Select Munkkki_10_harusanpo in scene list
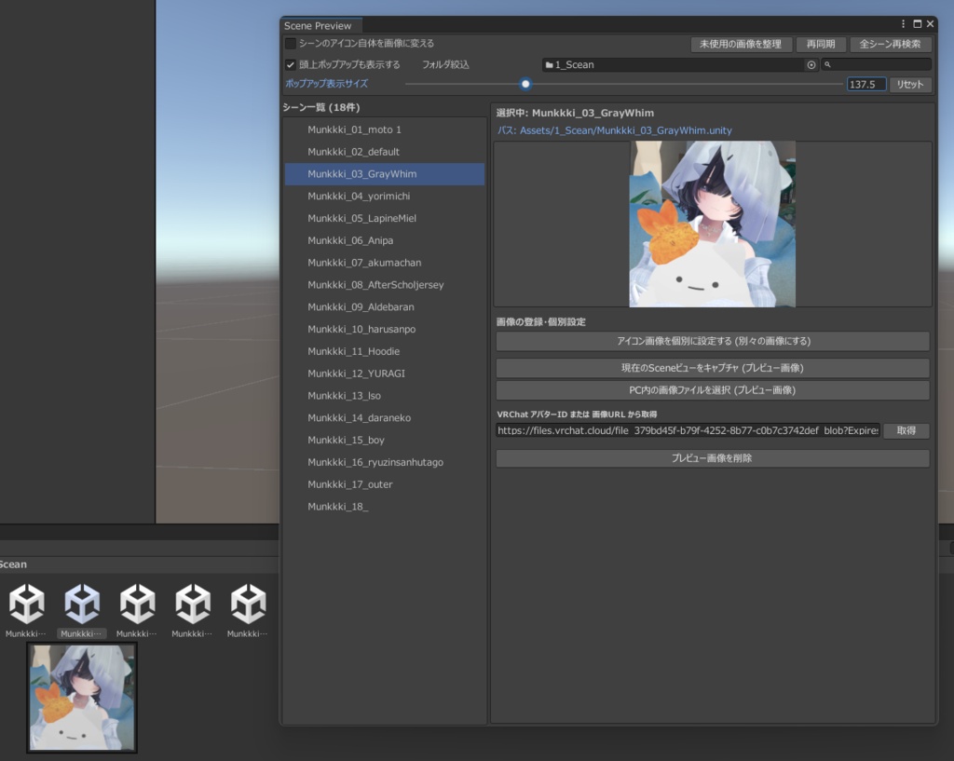This screenshot has width=954, height=761. [385, 329]
